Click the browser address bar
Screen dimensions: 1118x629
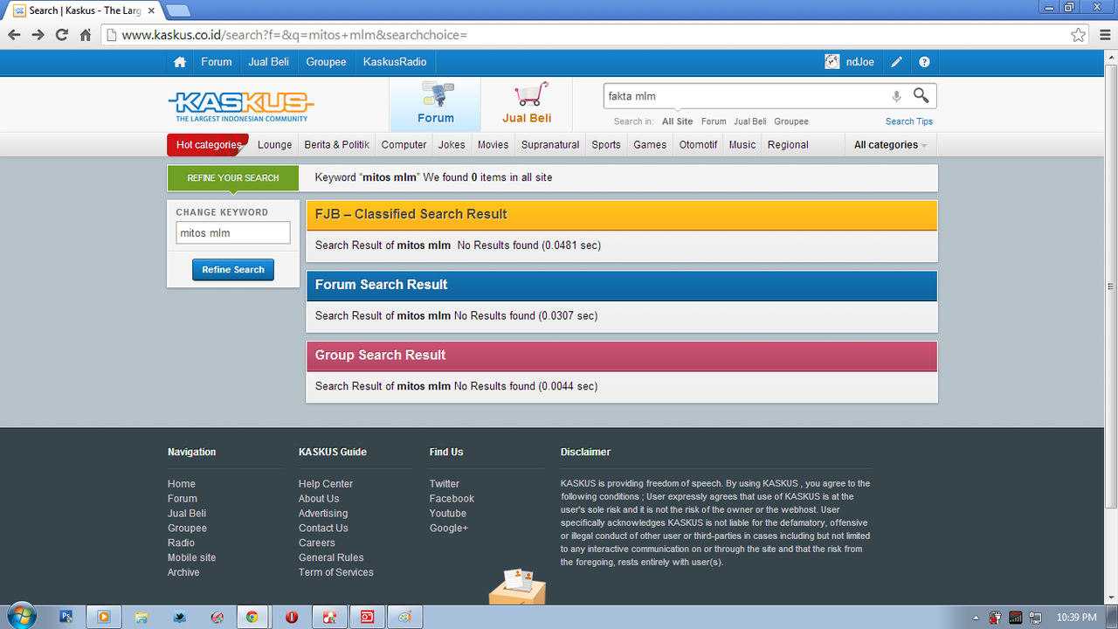click(594, 35)
